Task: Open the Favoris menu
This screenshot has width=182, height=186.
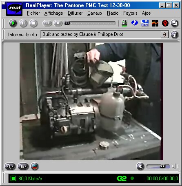Action: click(130, 13)
